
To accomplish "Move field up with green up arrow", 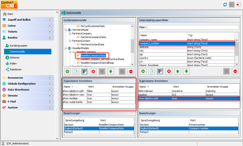I will point(178,71).
